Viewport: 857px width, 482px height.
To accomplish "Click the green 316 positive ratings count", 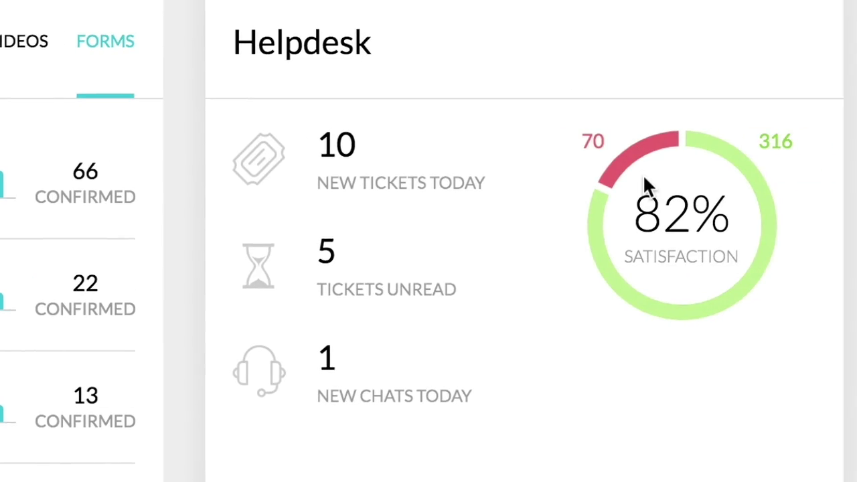I will [775, 142].
